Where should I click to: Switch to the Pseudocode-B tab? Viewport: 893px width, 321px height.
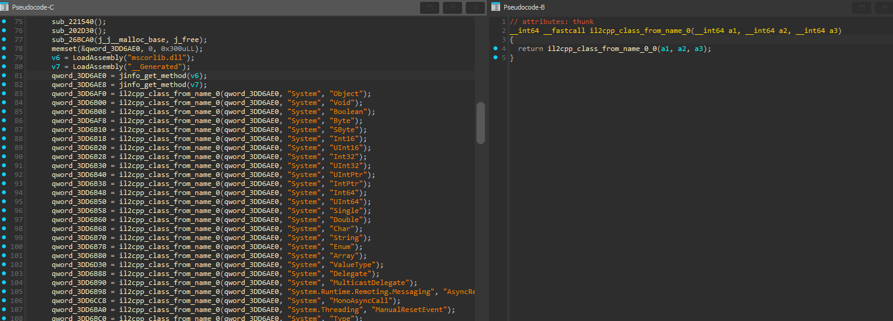click(524, 7)
